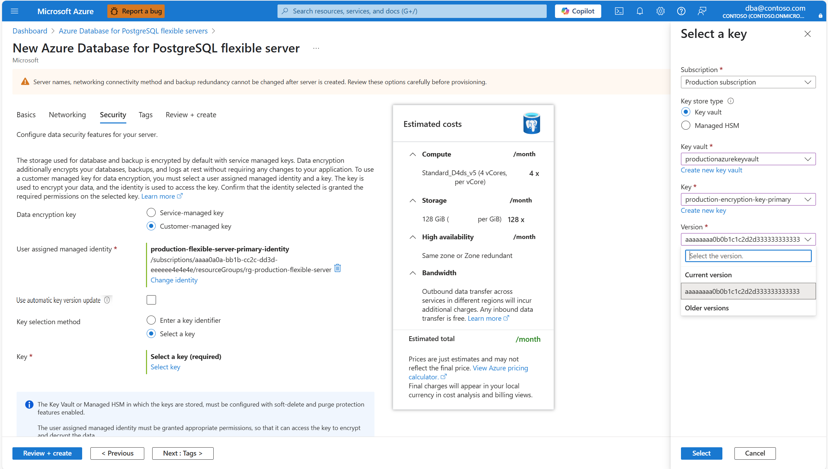
Task: Enable automatic key version update checkbox
Action: click(x=151, y=300)
